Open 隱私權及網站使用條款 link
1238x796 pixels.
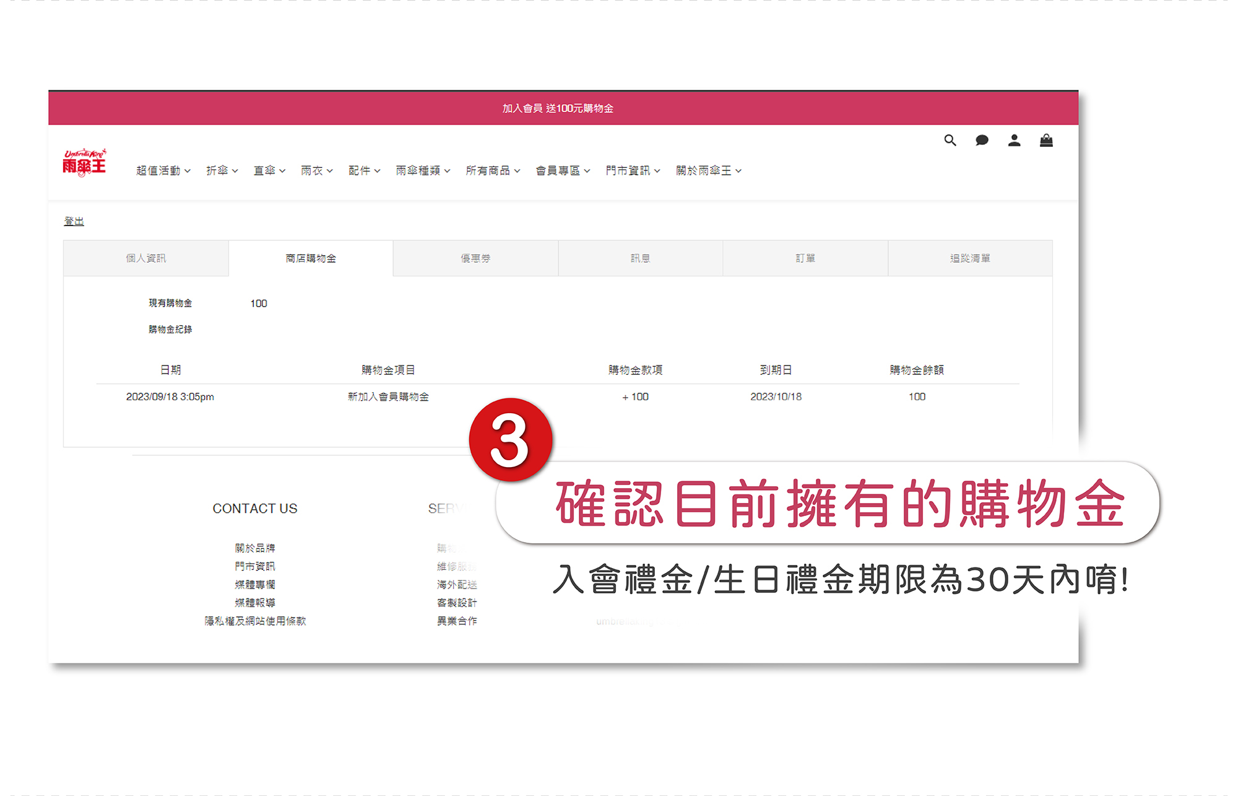255,621
